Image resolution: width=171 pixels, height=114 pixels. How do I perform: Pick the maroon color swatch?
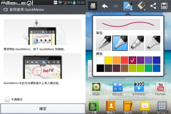pyautogui.click(x=116, y=68)
